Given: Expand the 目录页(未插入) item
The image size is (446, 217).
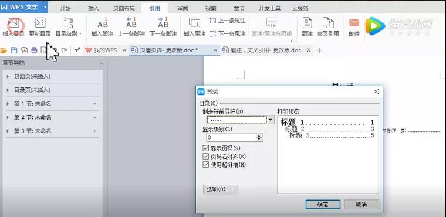Looking at the screenshot, I should click(8, 90).
